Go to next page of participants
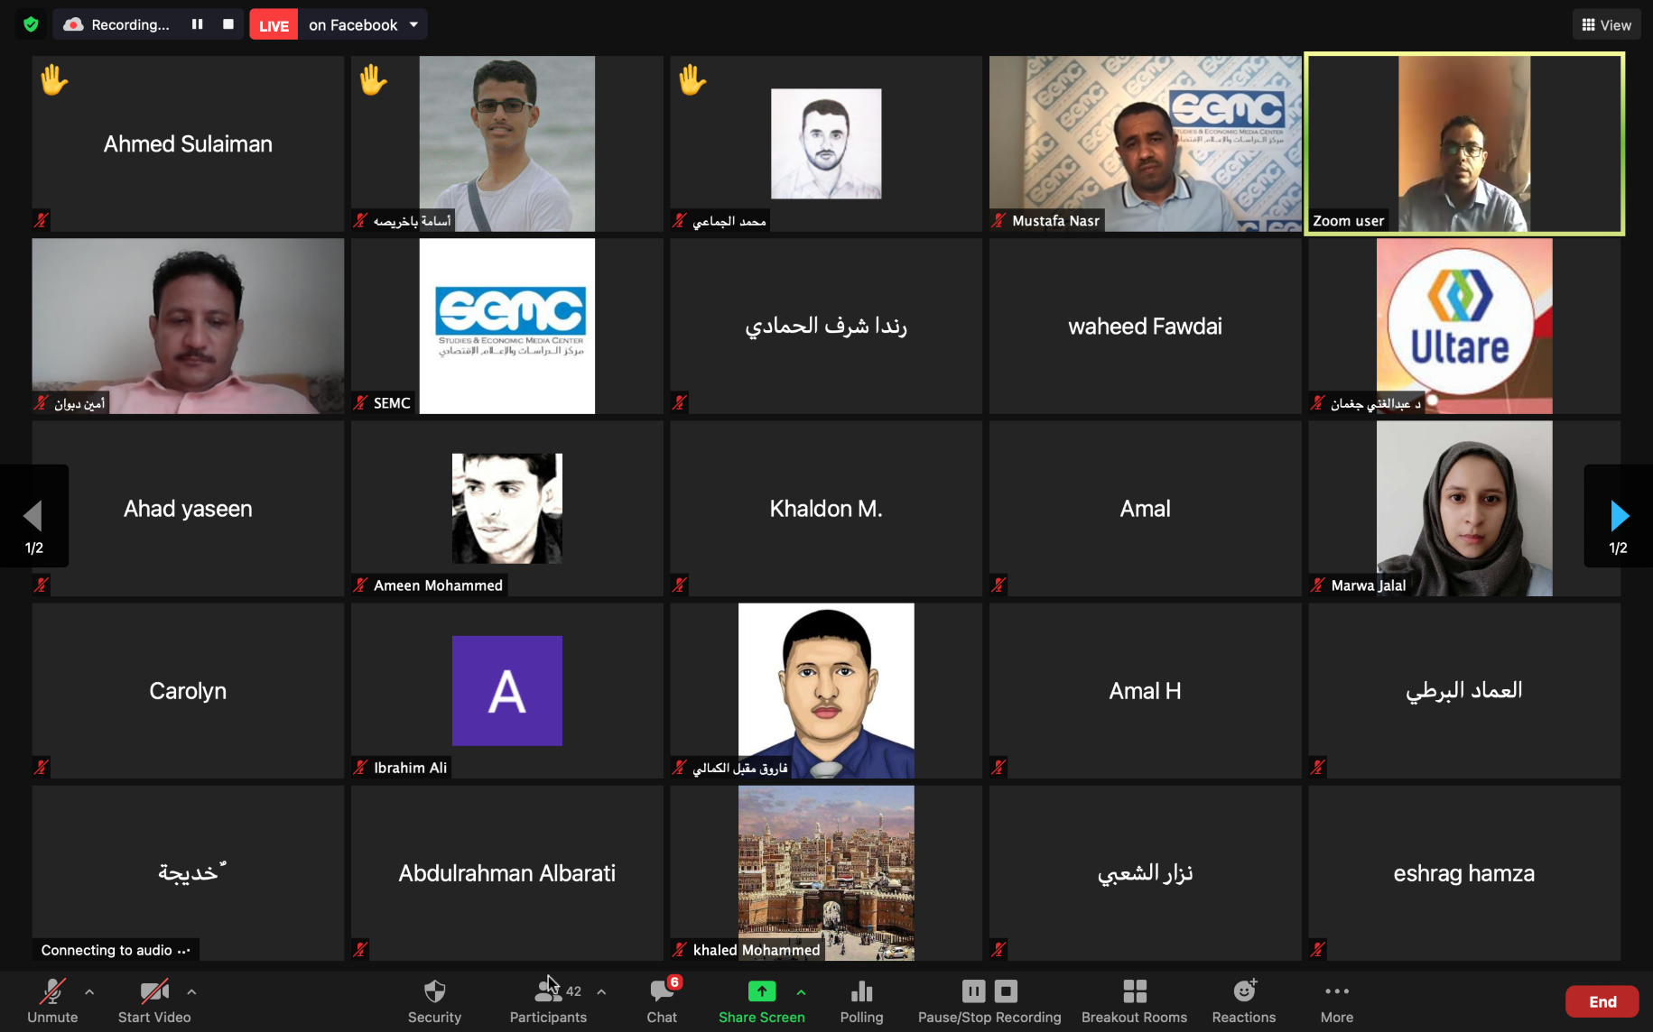Image resolution: width=1653 pixels, height=1032 pixels. point(1619,516)
